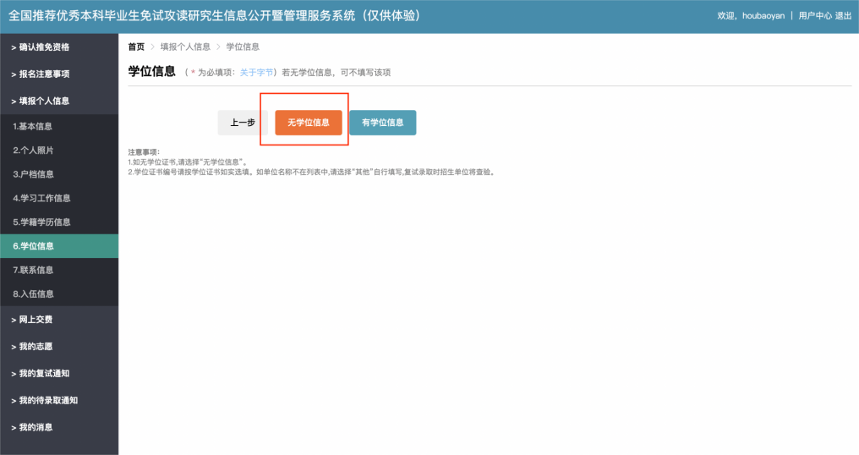Expand the 网上交费 sidebar section
The width and height of the screenshot is (859, 455).
(58, 320)
